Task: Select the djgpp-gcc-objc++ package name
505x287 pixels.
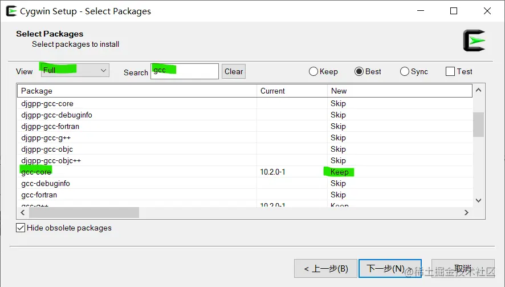Action: (51, 160)
